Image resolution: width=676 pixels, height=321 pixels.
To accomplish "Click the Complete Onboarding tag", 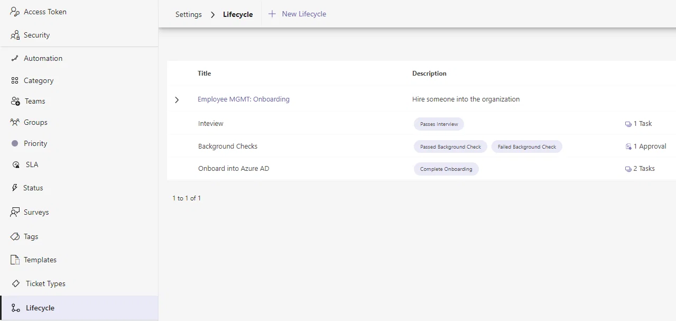I will [446, 169].
